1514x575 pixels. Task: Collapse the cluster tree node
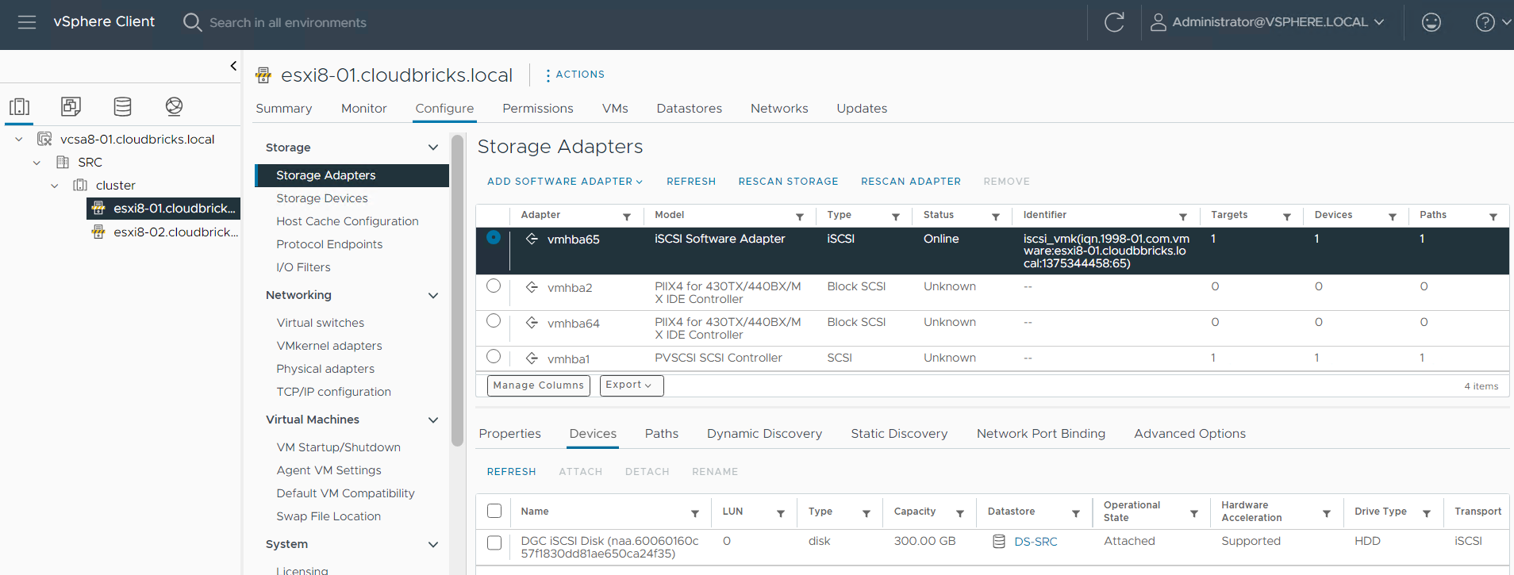tap(54, 186)
